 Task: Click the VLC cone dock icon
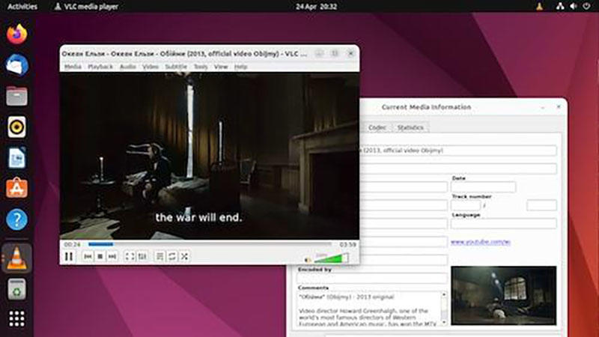tap(16, 258)
